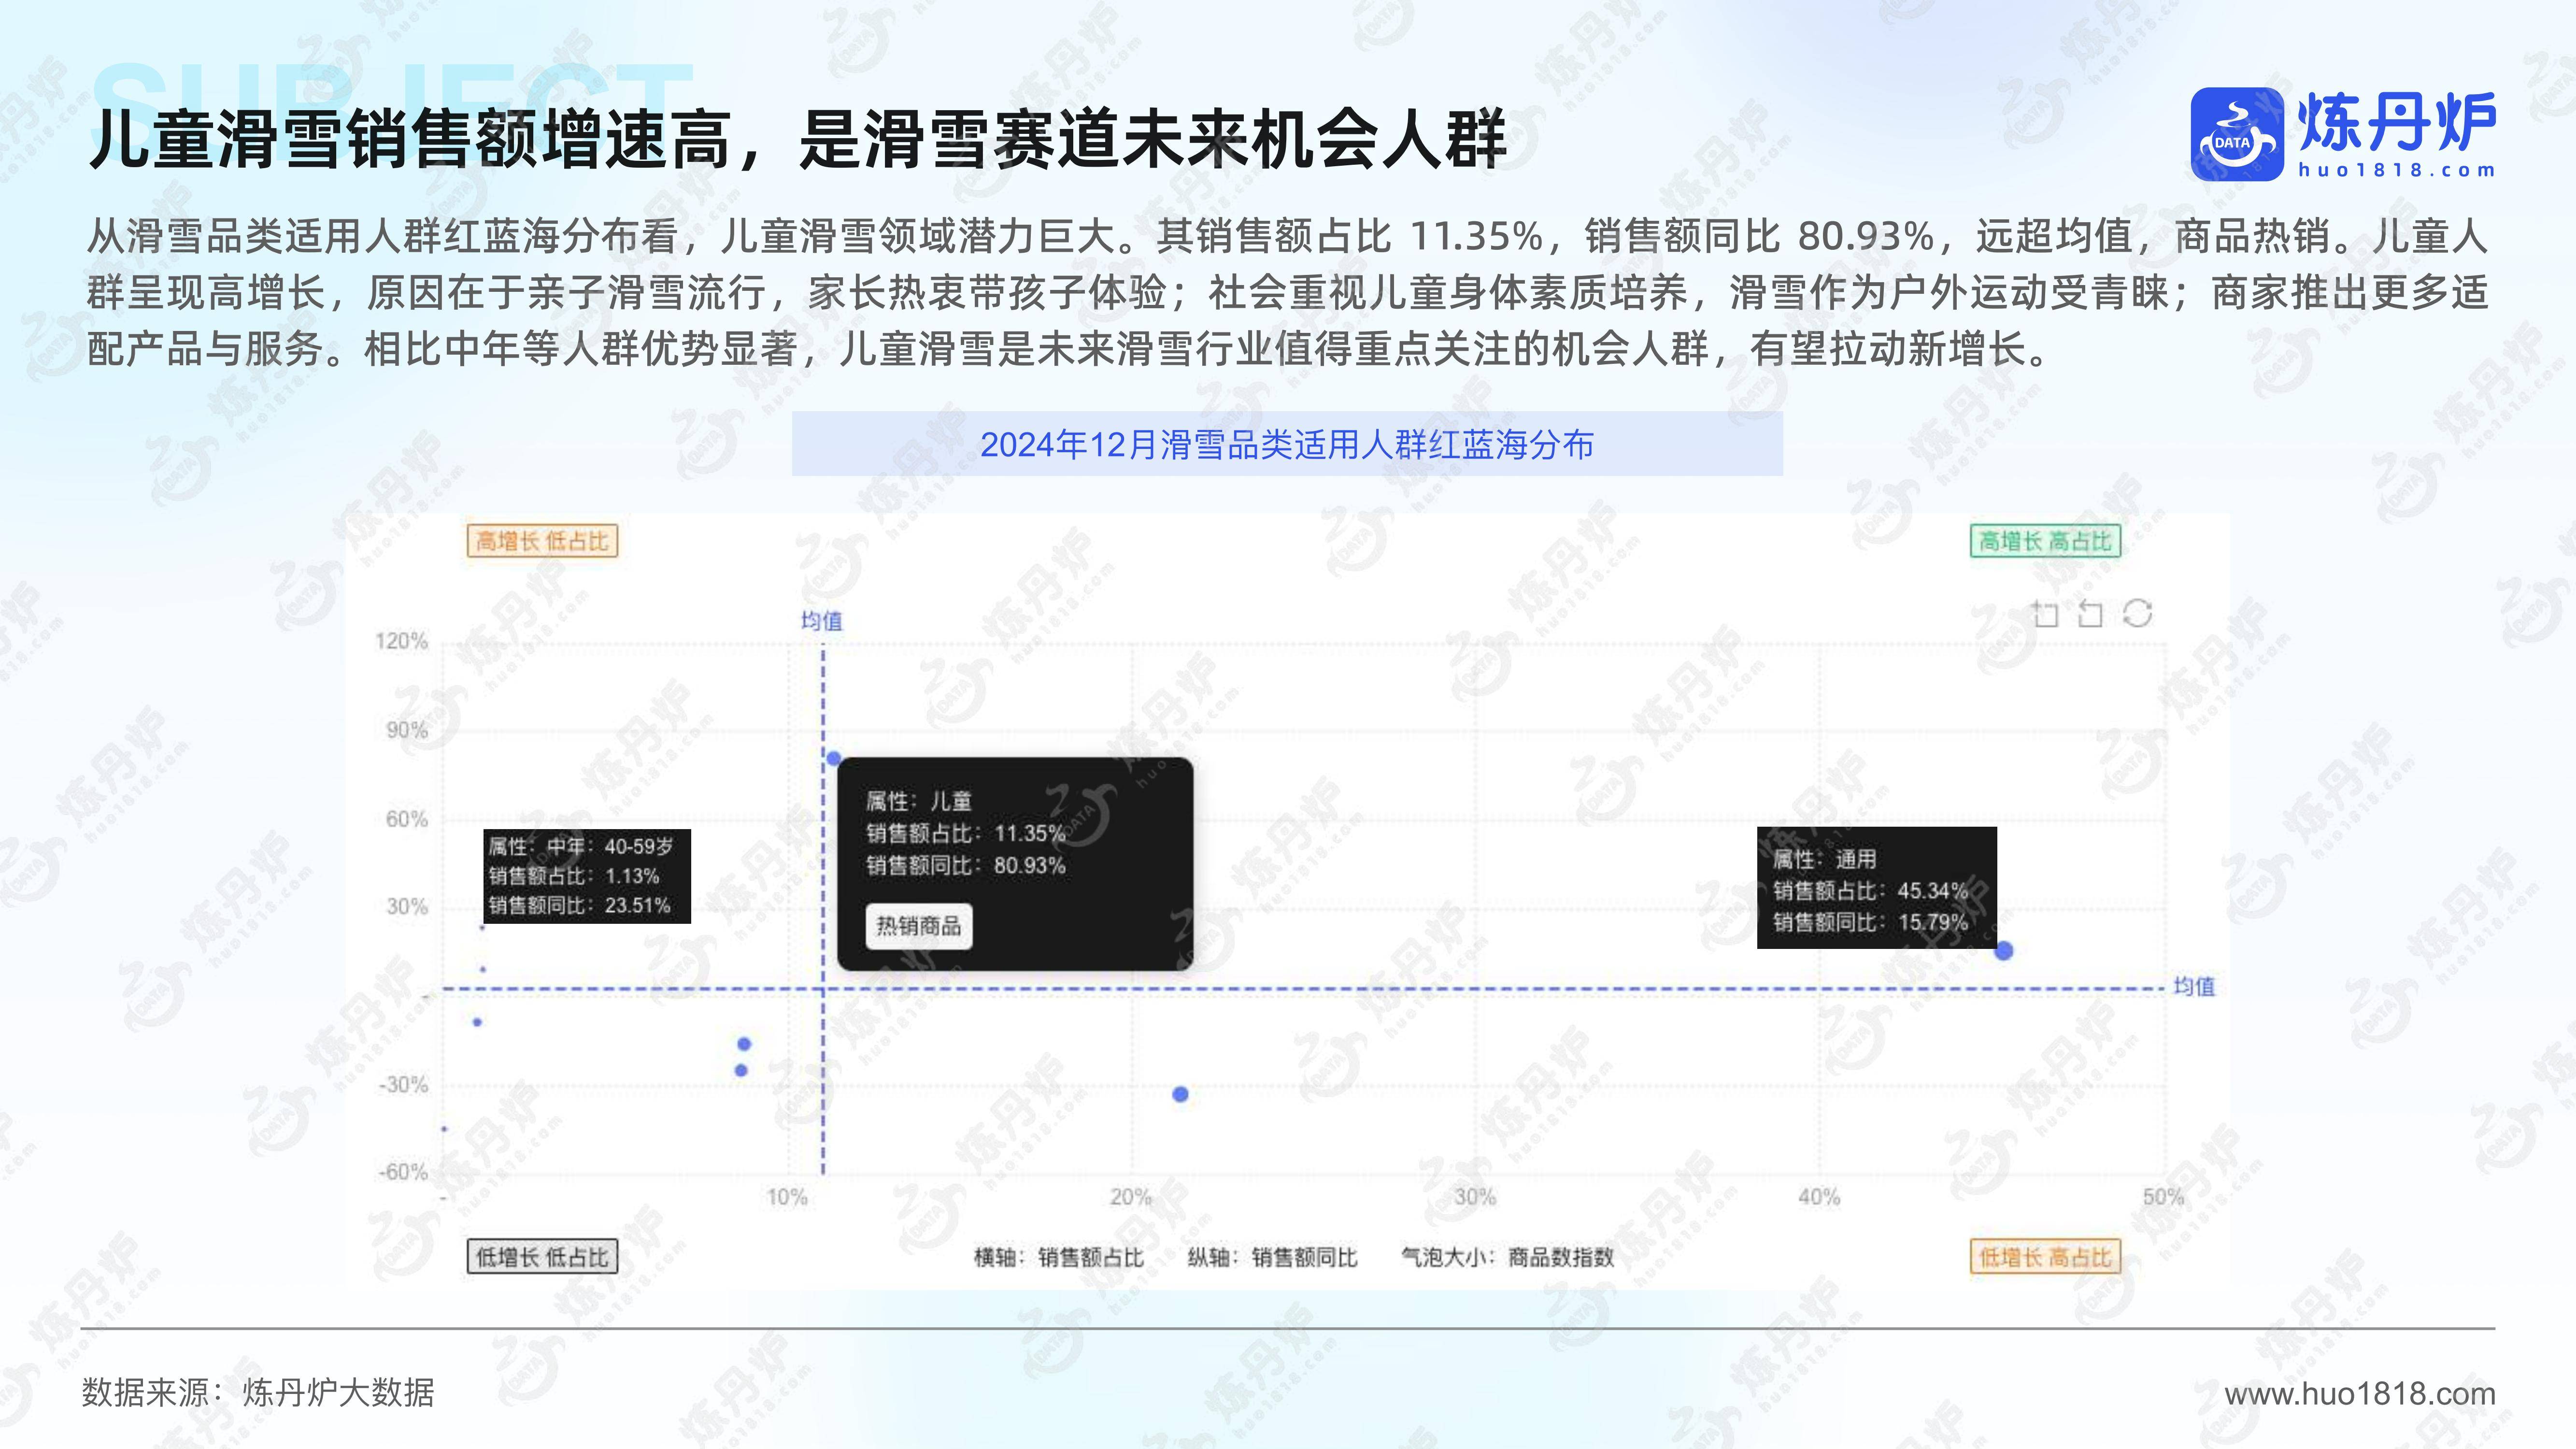2576x1449 pixels.
Task: Click the 中年 40-59岁 small data point
Action: [482, 927]
